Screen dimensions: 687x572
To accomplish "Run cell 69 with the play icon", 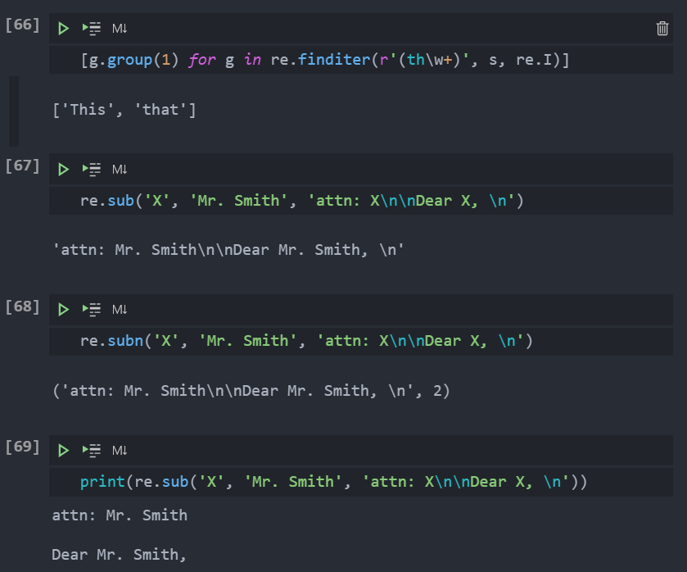I will tap(63, 451).
